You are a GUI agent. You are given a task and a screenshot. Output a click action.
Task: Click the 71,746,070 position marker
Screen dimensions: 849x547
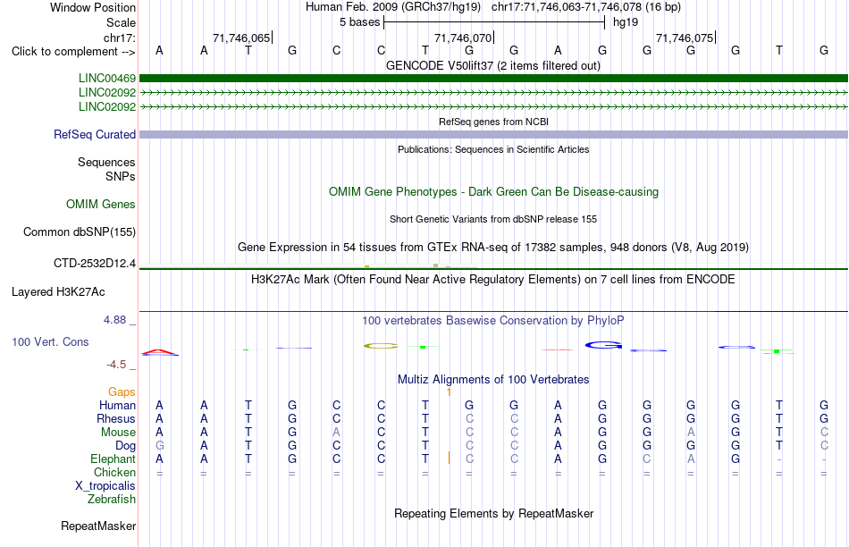click(463, 38)
